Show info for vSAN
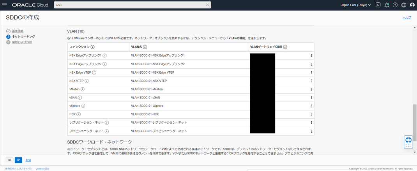 [x=80, y=97]
